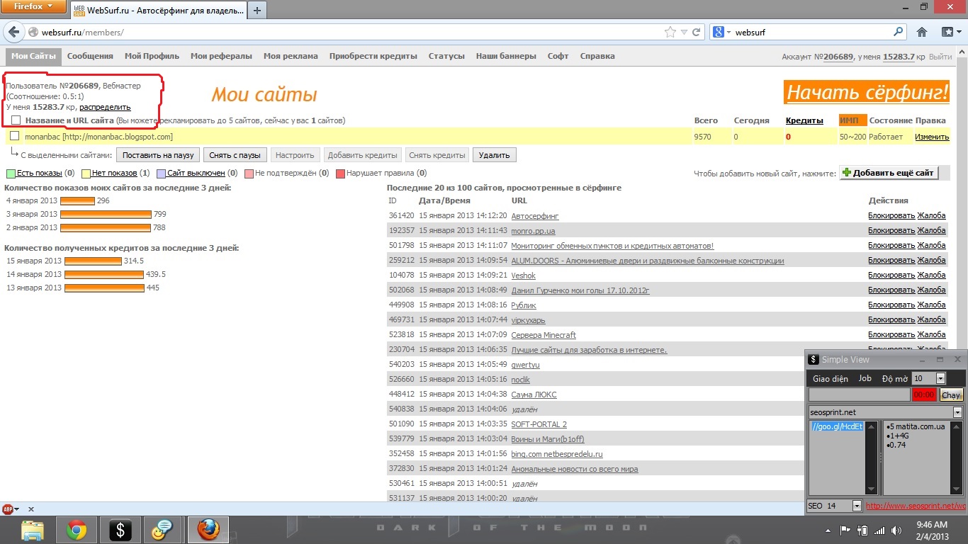Click the Снять с паузы button

coord(235,155)
